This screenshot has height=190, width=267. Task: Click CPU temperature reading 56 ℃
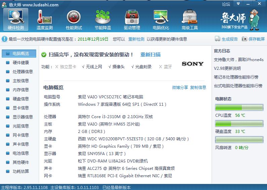tap(240, 115)
